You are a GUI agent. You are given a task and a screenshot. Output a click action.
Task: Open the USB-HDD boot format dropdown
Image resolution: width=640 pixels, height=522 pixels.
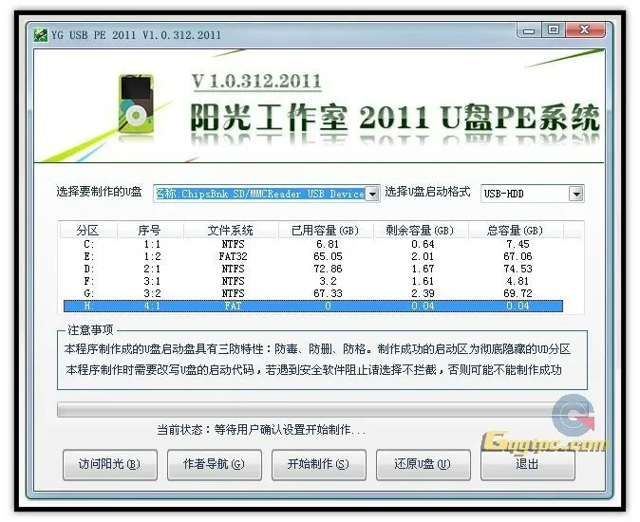(575, 194)
